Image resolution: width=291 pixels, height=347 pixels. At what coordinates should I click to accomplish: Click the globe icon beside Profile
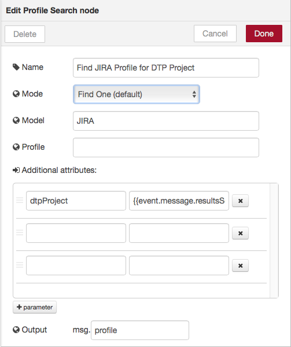coord(16,147)
